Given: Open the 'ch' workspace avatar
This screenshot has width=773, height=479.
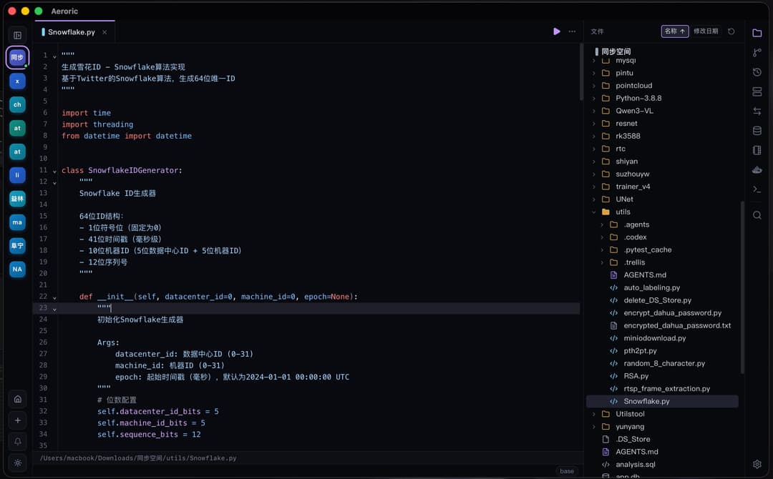Looking at the screenshot, I should point(17,104).
